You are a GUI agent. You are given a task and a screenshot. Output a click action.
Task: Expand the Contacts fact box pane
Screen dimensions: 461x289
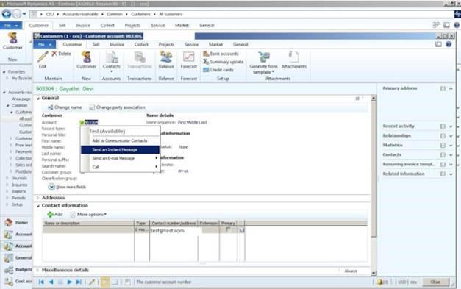pyautogui.click(x=451, y=155)
